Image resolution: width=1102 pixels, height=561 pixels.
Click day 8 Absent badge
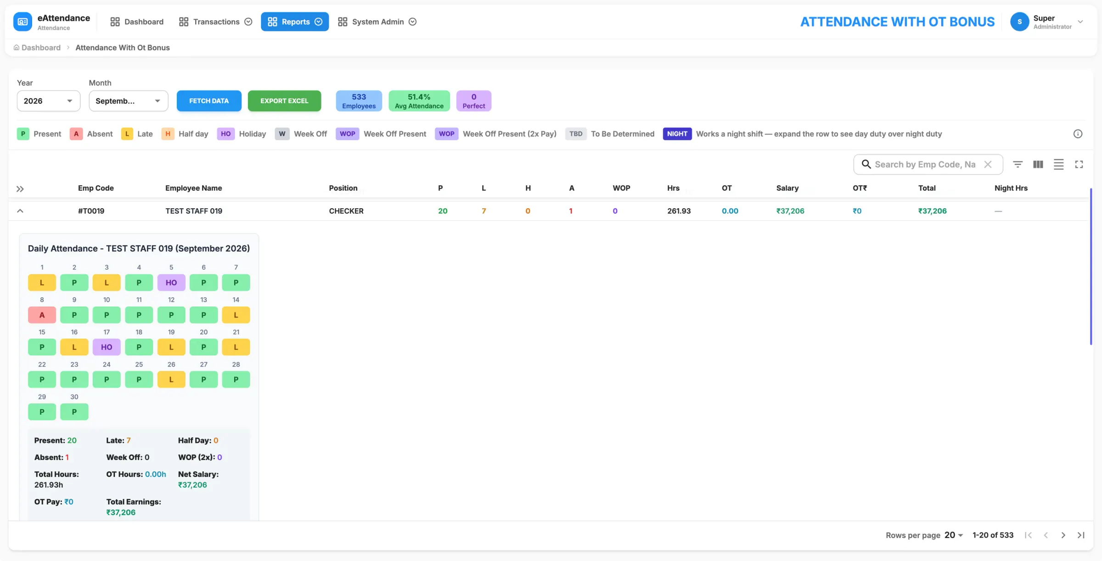coord(42,315)
